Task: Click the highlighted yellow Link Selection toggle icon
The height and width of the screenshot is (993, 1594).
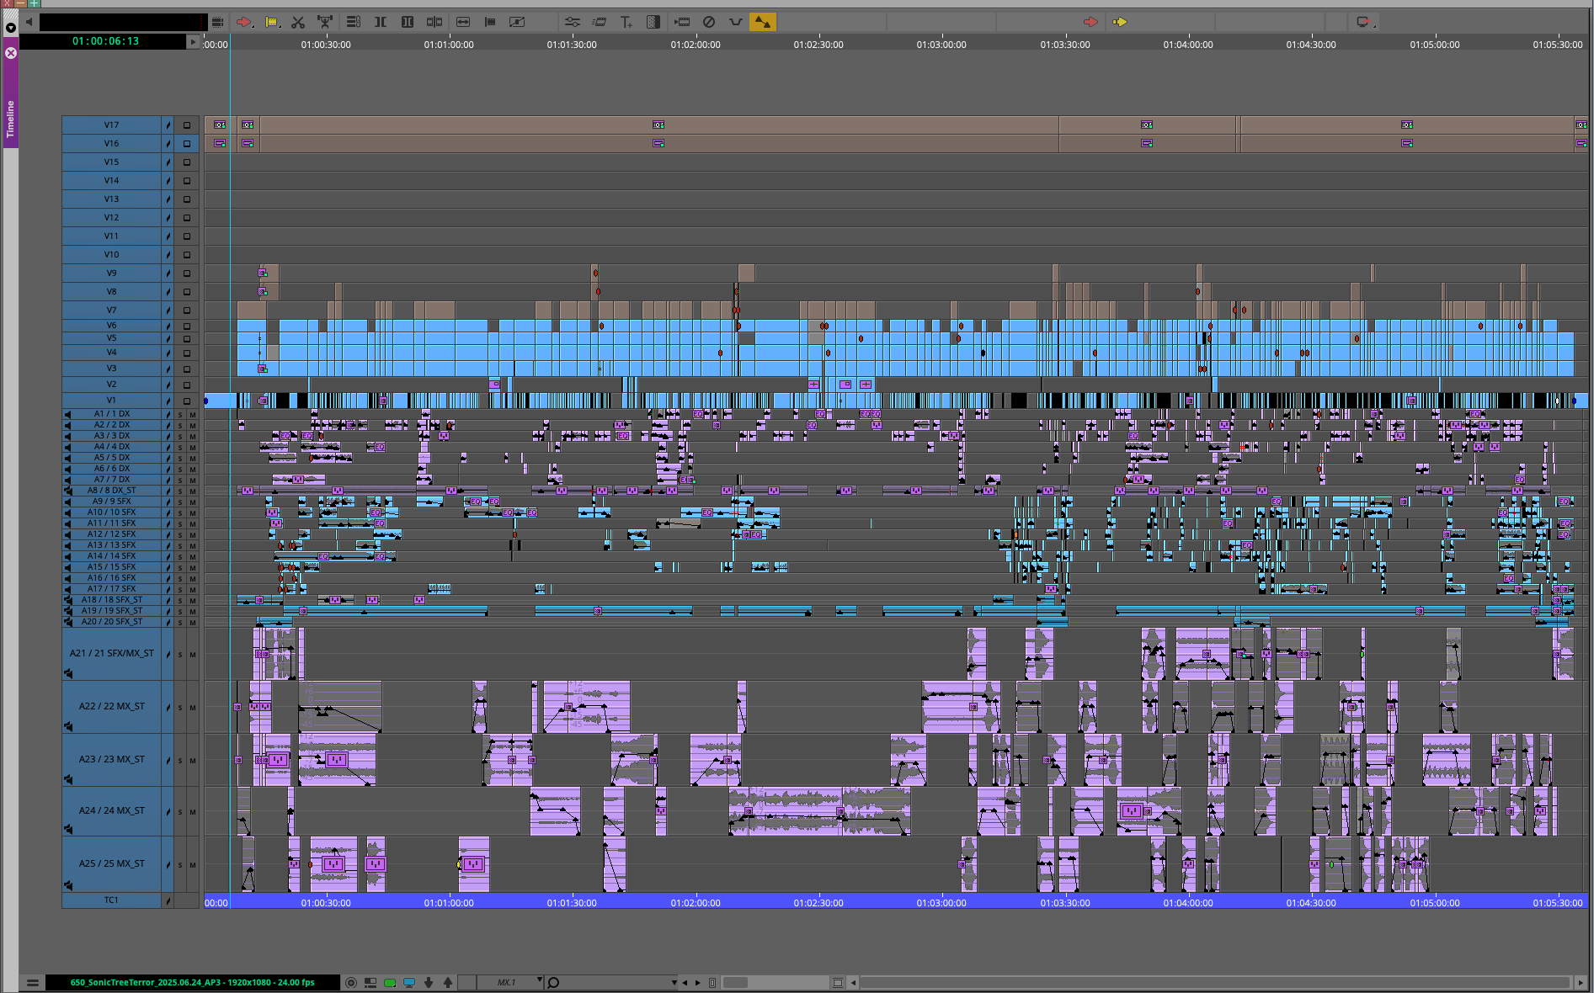Action: pos(762,22)
